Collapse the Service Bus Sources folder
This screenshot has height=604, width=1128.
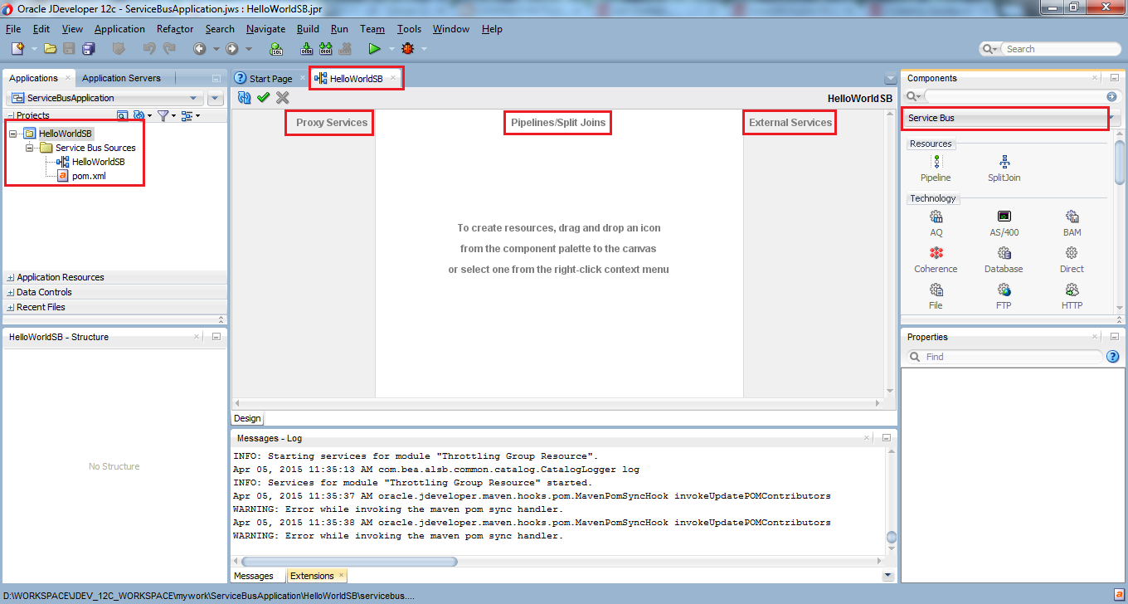[30, 148]
